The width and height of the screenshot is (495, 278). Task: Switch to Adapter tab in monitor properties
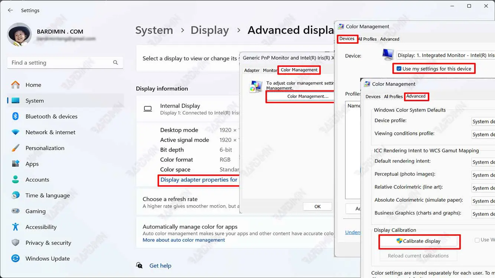click(x=252, y=70)
